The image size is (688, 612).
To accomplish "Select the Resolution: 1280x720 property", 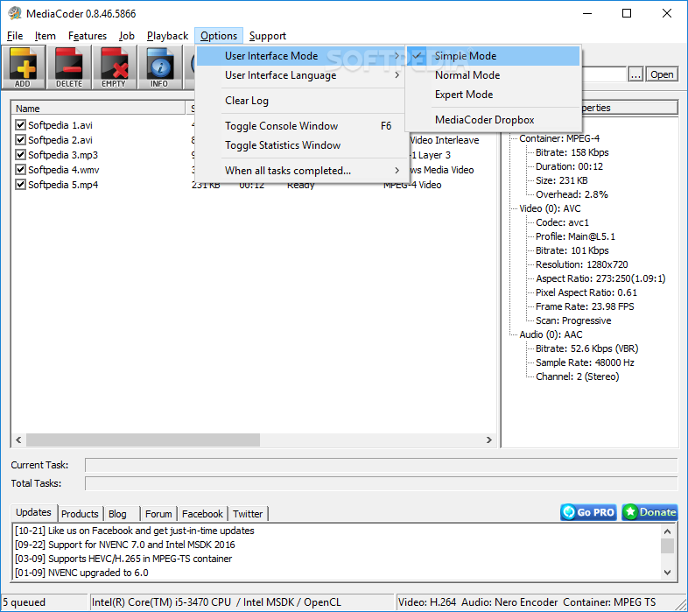I will [x=582, y=264].
